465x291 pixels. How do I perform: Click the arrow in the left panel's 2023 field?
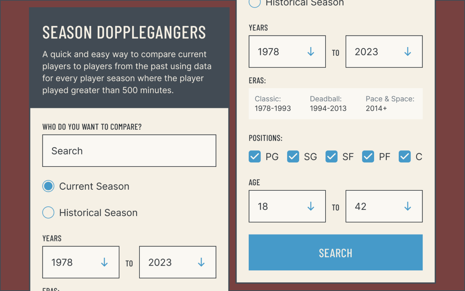coord(201,262)
